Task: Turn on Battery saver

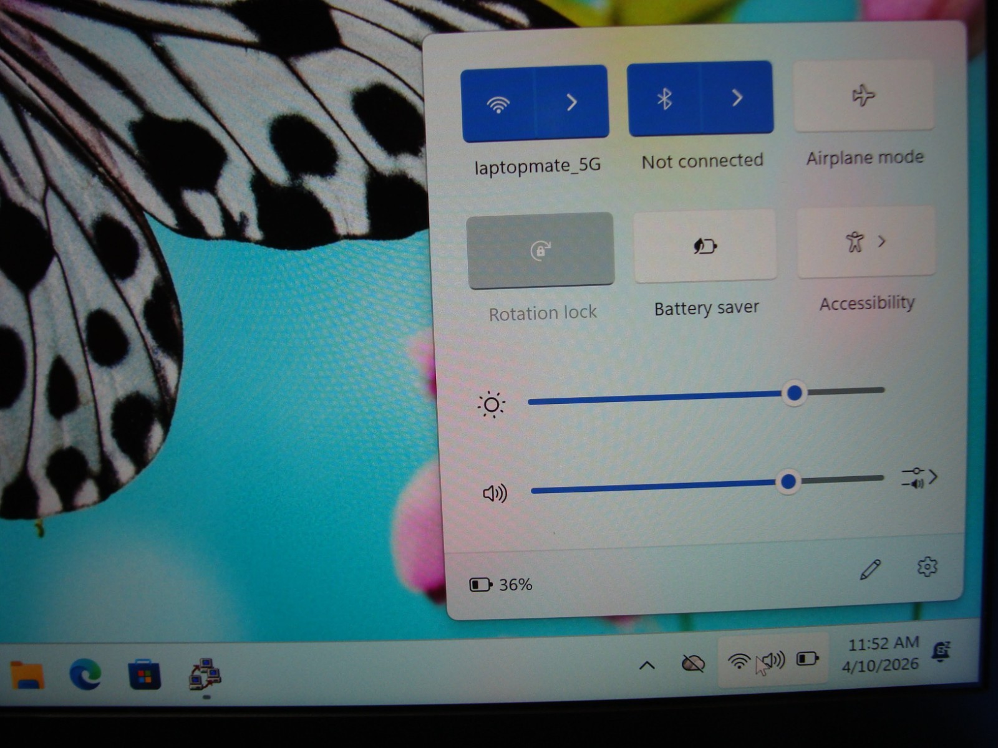Action: (x=705, y=246)
